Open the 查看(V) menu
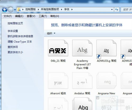Image resolution: width=132 pixels, height=110 pixels. tap(31, 16)
